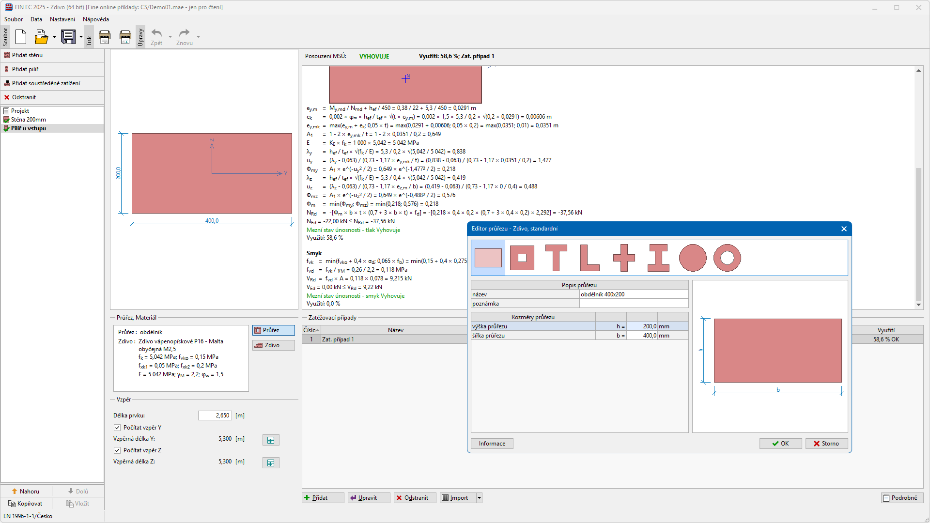Open the Nápověda menu
The height and width of the screenshot is (523, 930).
pyautogui.click(x=95, y=19)
